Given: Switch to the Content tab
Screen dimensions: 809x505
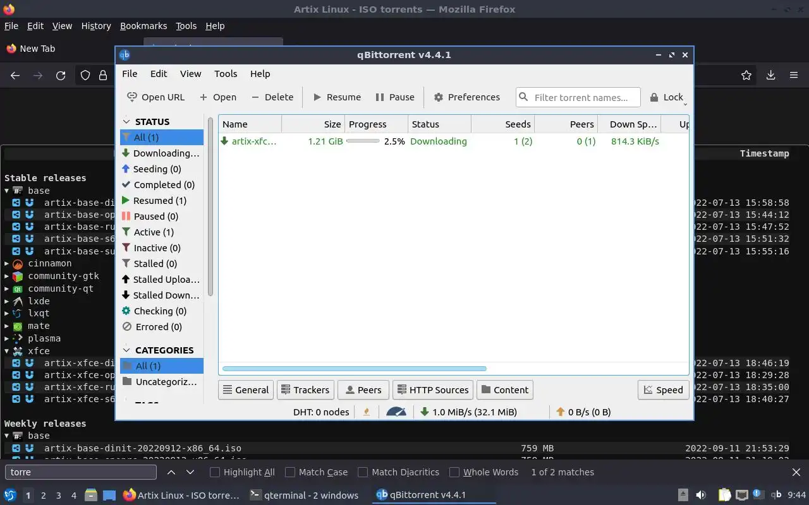Looking at the screenshot, I should (x=505, y=390).
